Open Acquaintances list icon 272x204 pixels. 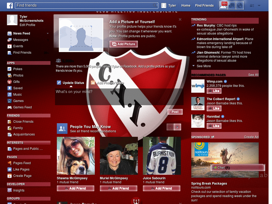click(10, 135)
